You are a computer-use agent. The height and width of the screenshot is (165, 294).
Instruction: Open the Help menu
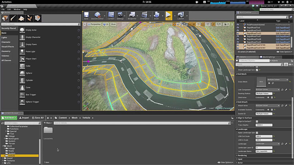point(25,9)
